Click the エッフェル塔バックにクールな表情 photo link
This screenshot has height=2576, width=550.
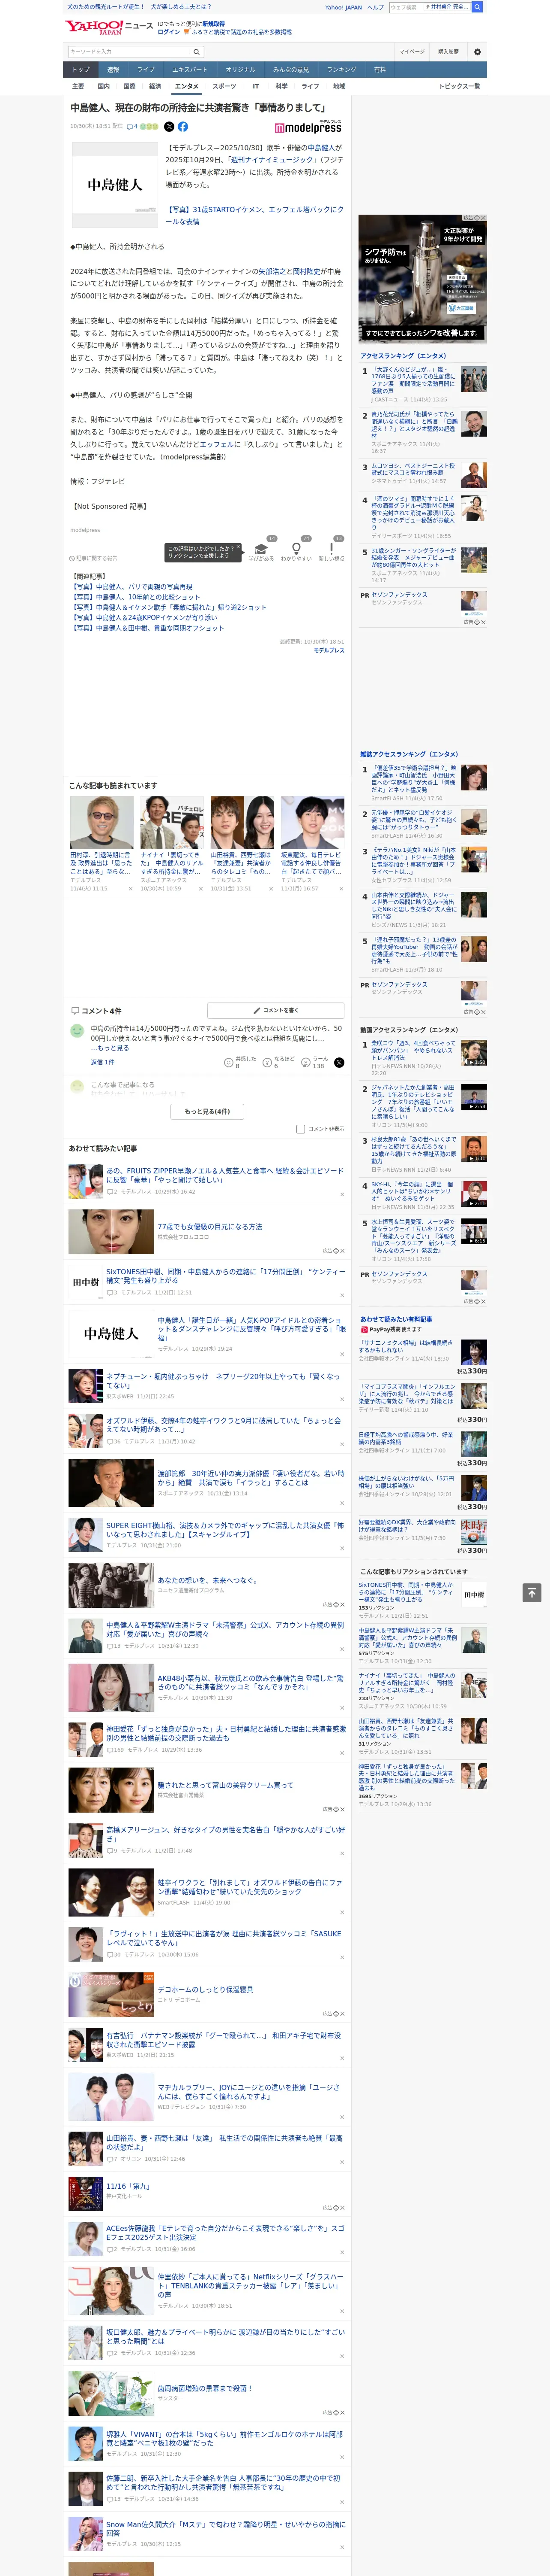(254, 215)
